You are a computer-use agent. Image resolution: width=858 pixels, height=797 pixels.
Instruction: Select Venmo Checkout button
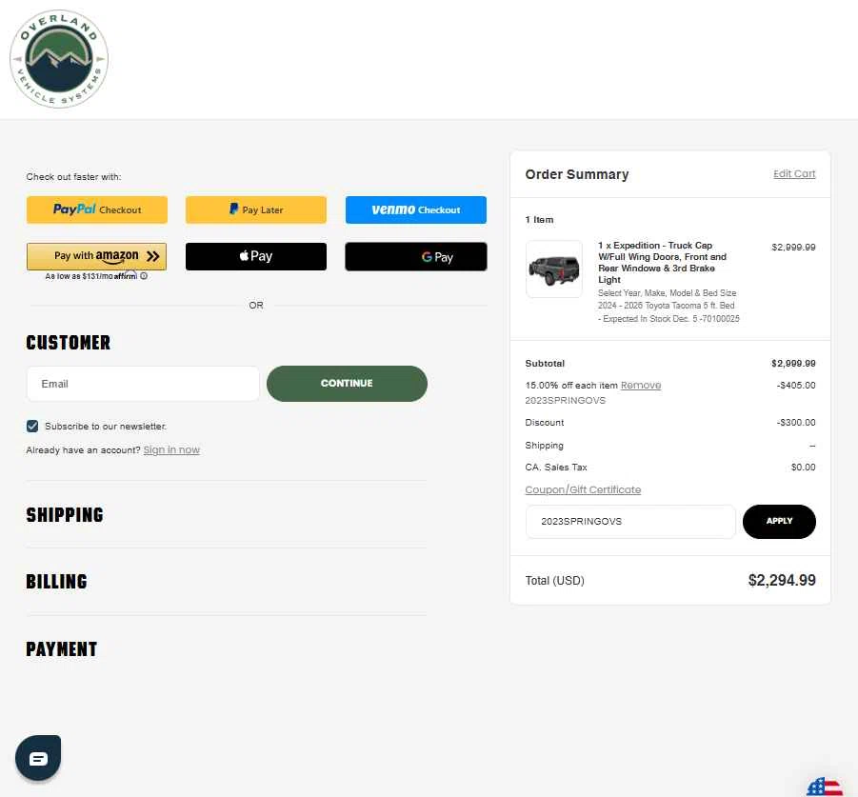tap(416, 210)
